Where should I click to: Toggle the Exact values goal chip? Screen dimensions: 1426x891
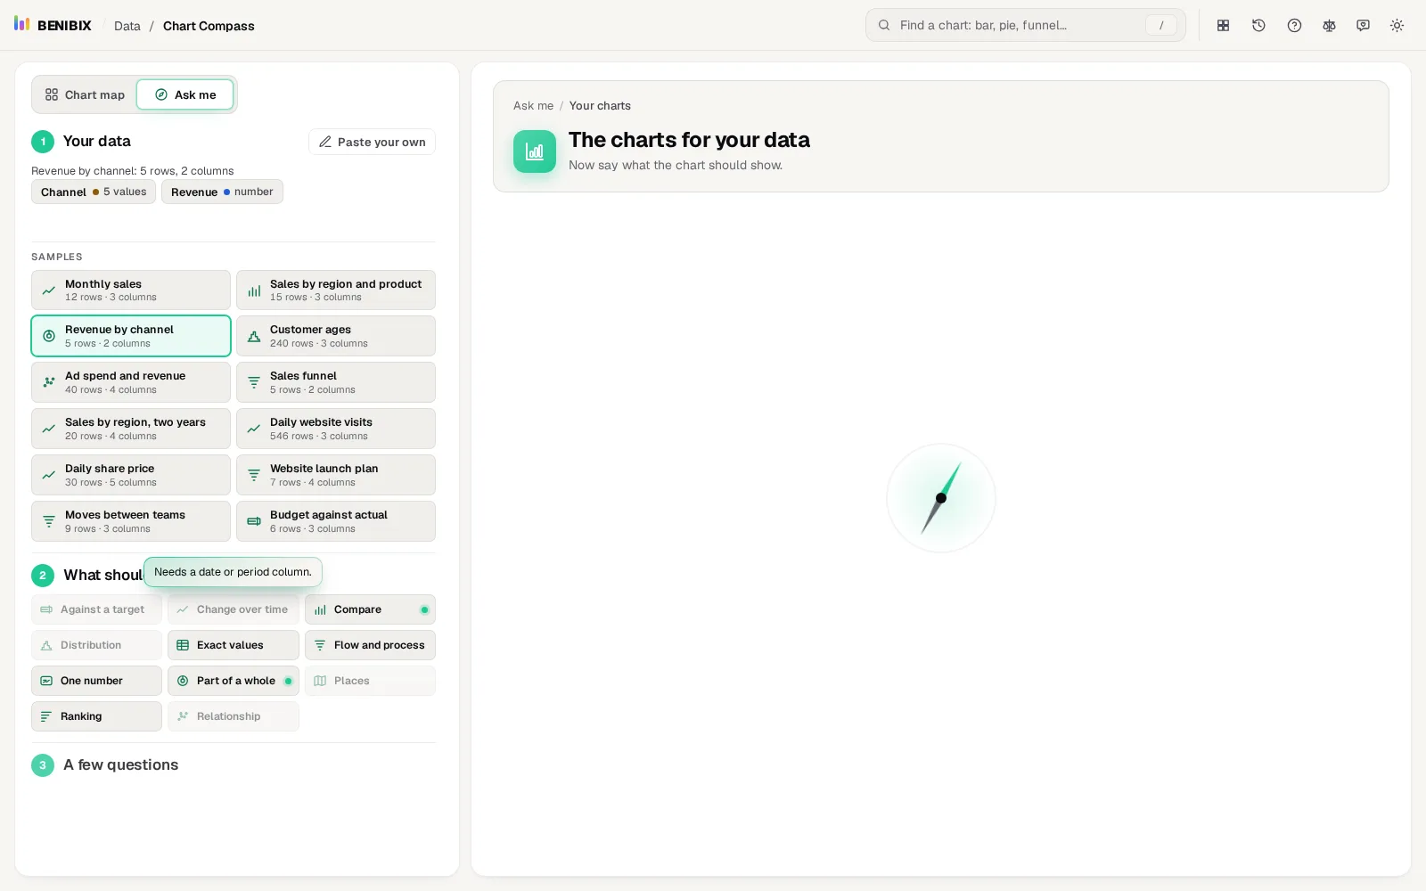[234, 645]
